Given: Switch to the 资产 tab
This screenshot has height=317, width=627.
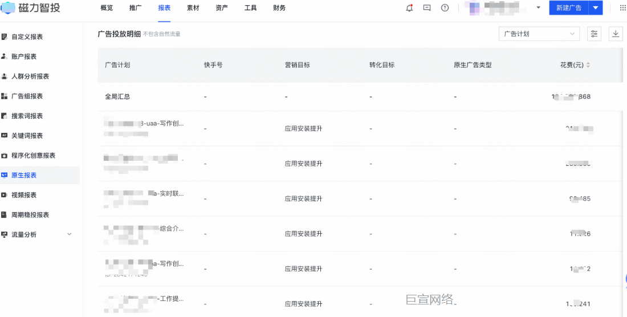Looking at the screenshot, I should [222, 8].
